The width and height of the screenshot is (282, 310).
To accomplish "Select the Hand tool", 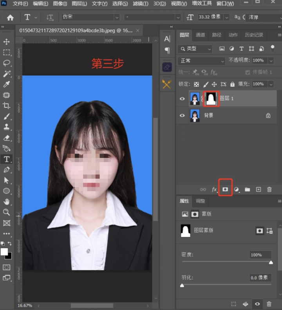I will pos(7,202).
